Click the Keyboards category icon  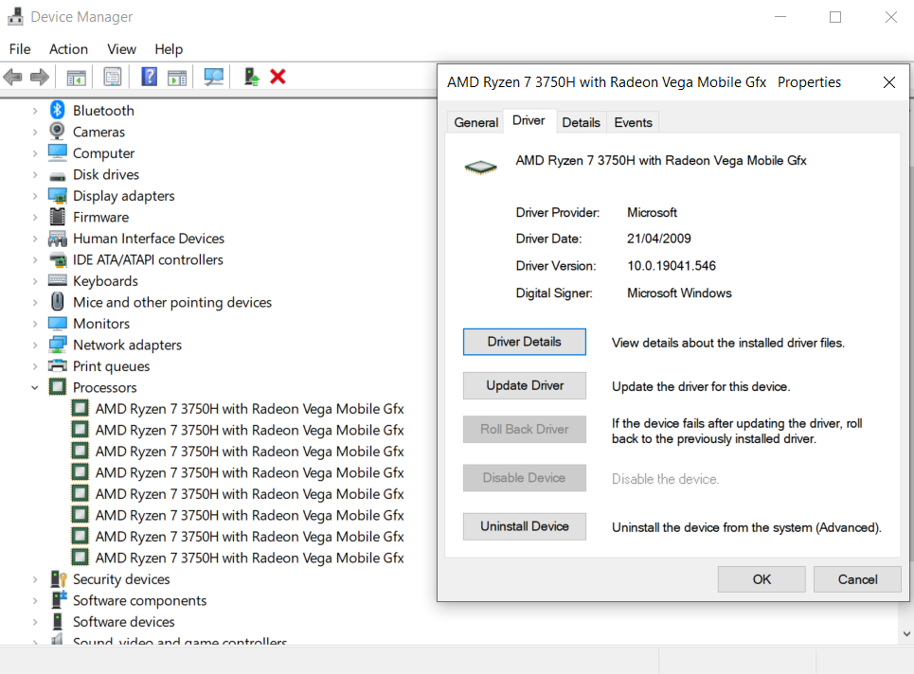[57, 279]
